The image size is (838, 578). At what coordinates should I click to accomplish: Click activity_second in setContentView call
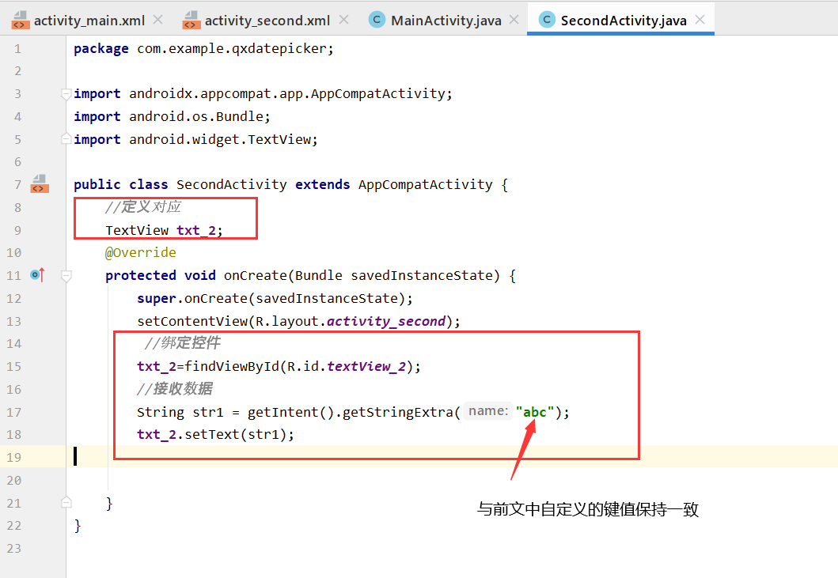click(386, 321)
